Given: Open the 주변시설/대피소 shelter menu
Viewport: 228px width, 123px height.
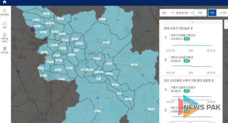Looking at the screenshot, I should pos(5,38).
